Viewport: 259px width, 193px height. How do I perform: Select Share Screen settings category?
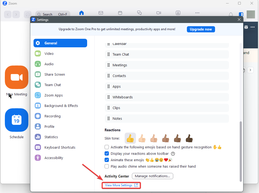pyautogui.click(x=60, y=74)
